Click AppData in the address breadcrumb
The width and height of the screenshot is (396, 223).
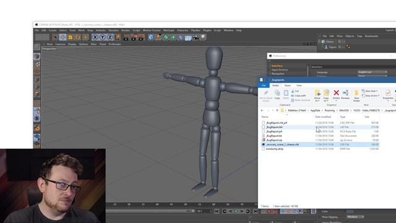(x=315, y=110)
